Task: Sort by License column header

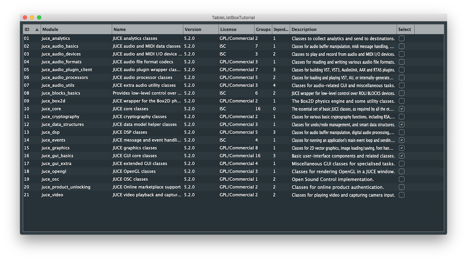Action: 236,30
